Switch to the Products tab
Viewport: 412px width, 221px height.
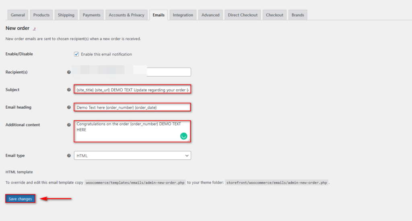point(41,15)
